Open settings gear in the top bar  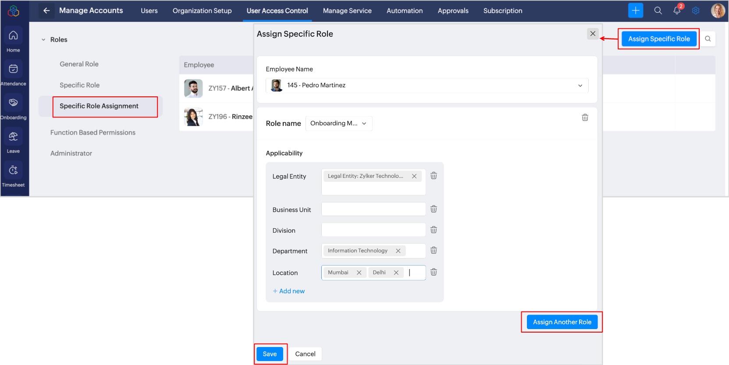coord(696,11)
